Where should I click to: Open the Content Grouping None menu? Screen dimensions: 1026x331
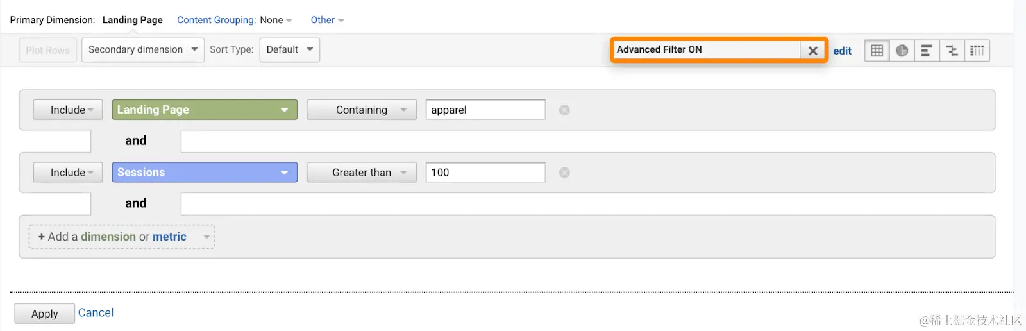[275, 21]
